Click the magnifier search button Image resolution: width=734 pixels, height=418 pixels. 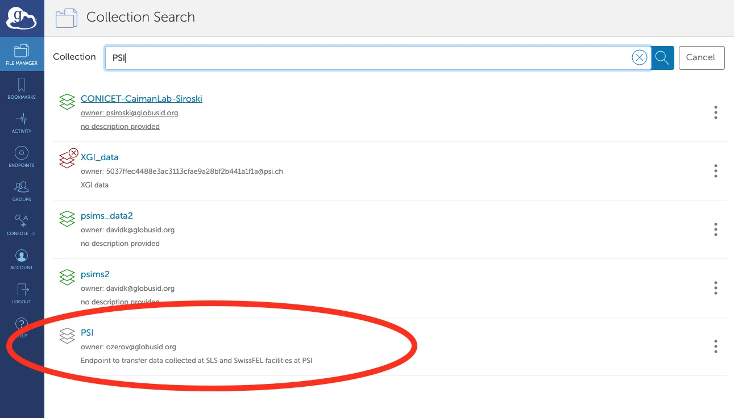pyautogui.click(x=662, y=57)
